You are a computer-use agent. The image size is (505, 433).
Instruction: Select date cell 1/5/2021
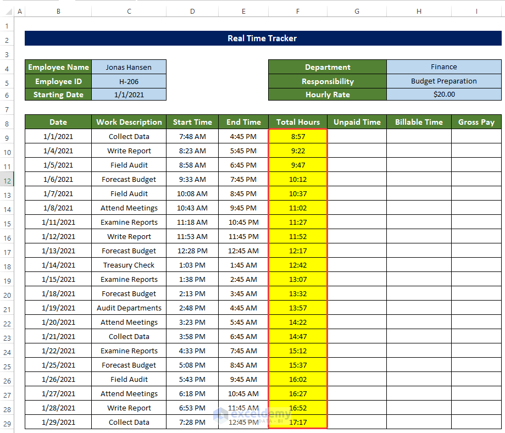[x=58, y=165]
